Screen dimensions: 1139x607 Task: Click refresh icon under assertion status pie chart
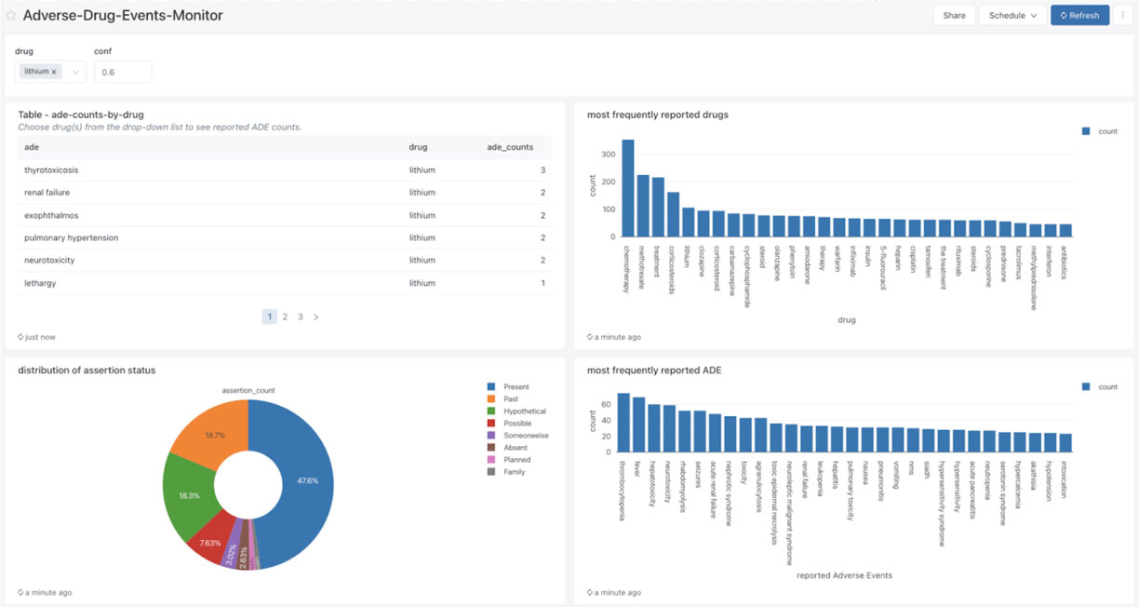coord(20,592)
